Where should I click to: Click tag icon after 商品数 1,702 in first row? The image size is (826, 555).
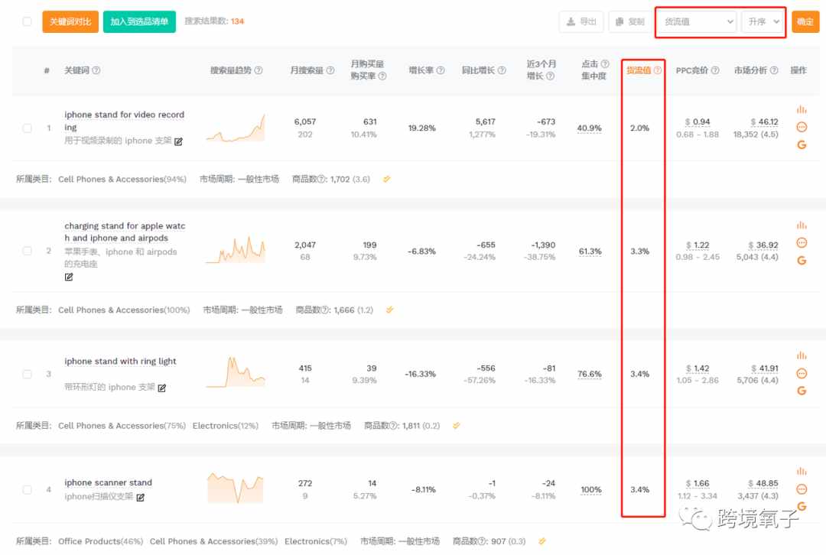click(x=387, y=179)
